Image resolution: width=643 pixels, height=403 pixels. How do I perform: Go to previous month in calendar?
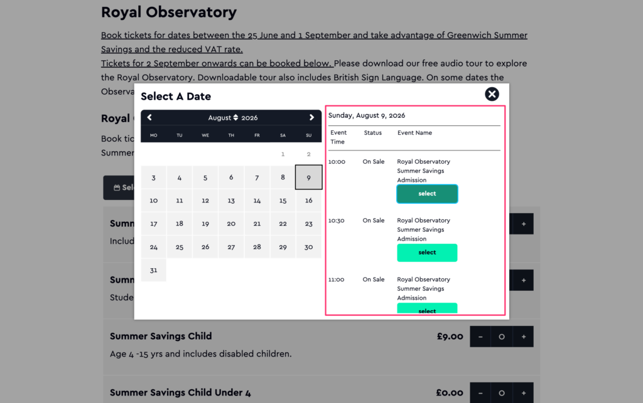click(x=149, y=117)
